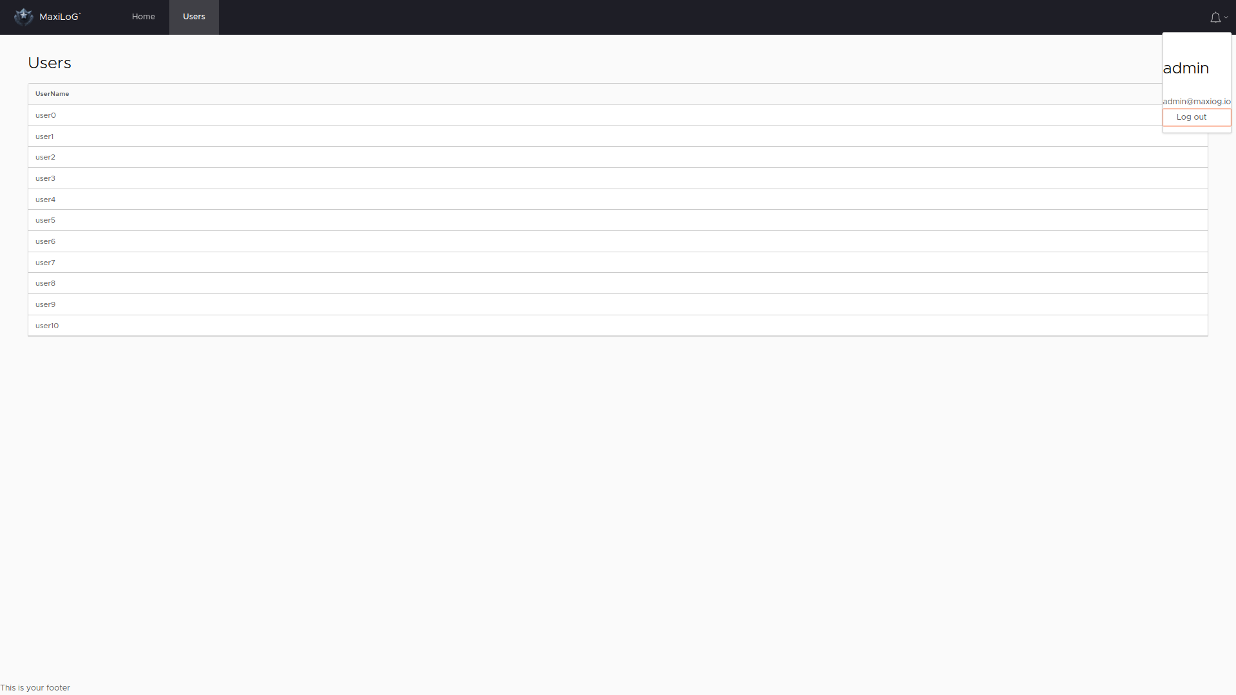1236x695 pixels.
Task: Select the Users tab
Action: [x=194, y=17]
